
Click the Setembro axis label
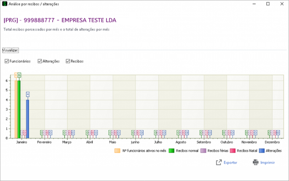point(204,142)
